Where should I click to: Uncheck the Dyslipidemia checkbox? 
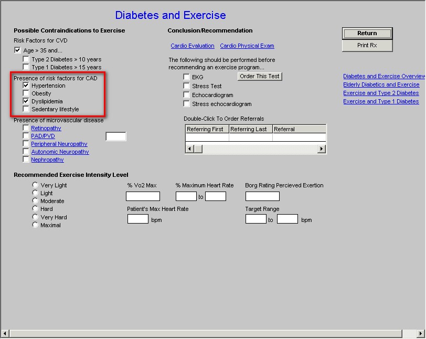[26, 101]
